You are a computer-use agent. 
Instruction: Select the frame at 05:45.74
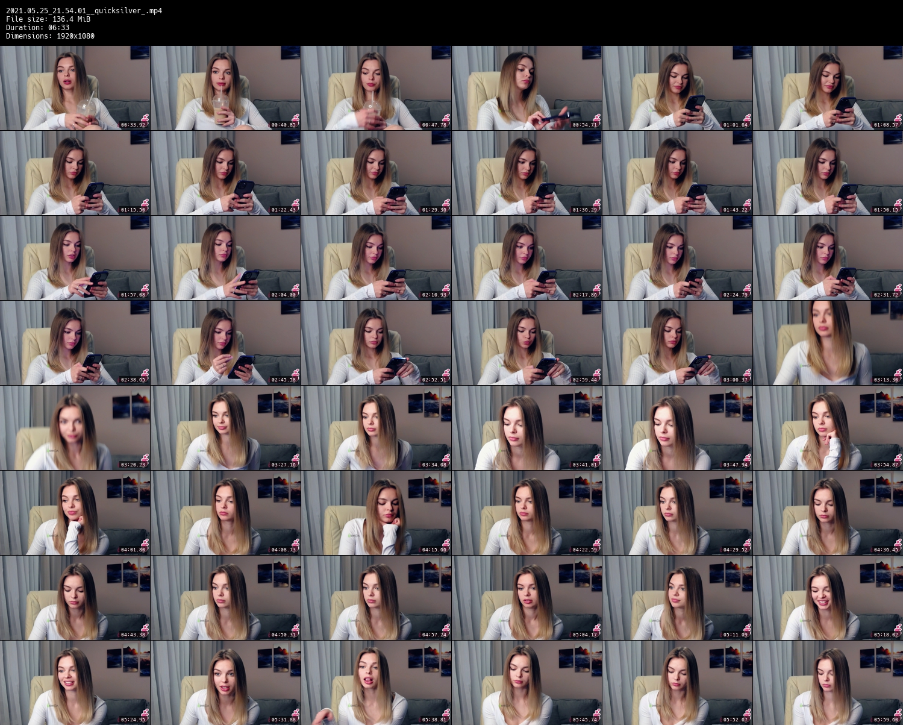pos(526,683)
